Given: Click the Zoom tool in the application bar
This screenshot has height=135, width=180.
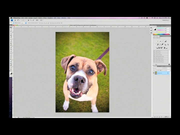Looking at the screenshot, I should [x=30, y=20].
